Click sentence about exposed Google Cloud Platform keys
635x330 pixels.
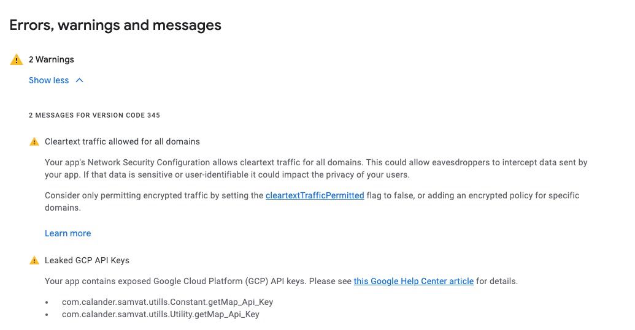tap(281, 281)
